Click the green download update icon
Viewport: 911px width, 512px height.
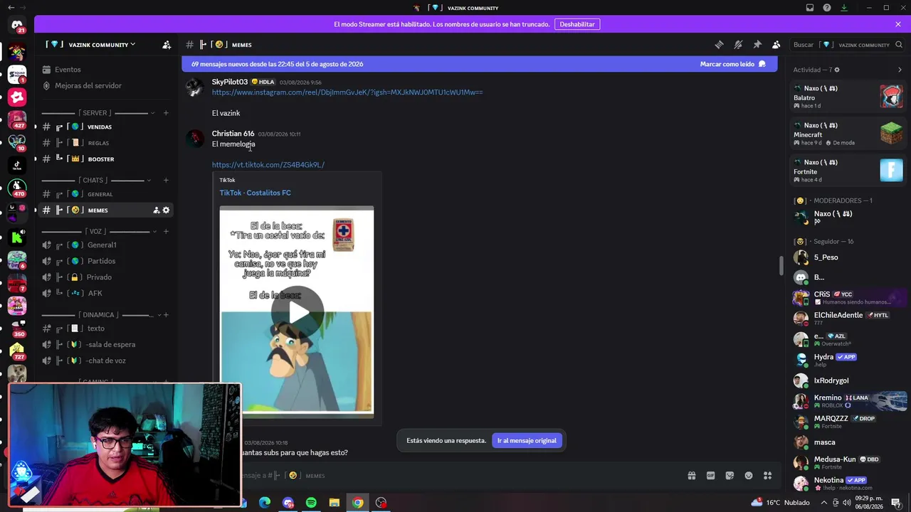(x=844, y=8)
